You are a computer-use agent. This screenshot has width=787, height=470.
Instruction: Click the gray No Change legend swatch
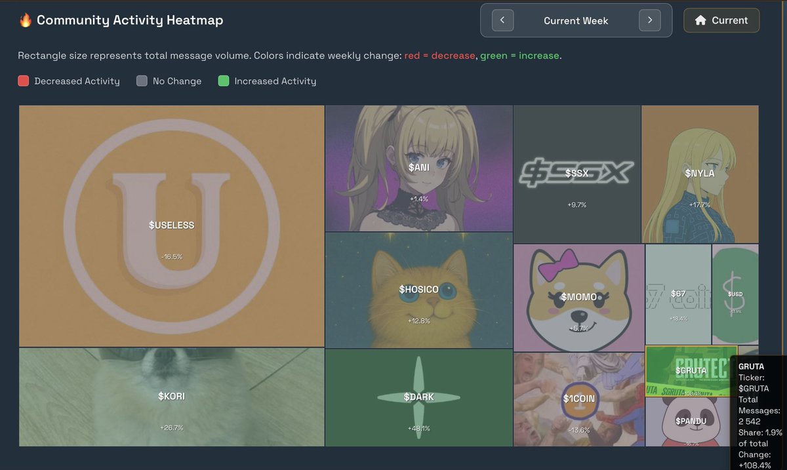tap(142, 81)
